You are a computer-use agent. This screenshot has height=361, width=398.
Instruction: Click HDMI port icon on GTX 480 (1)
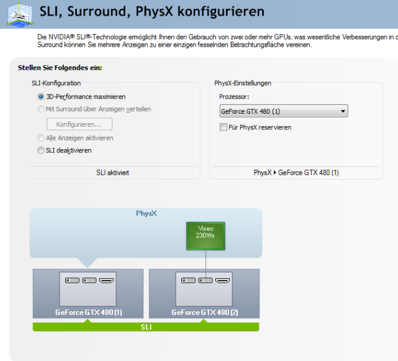106,280
